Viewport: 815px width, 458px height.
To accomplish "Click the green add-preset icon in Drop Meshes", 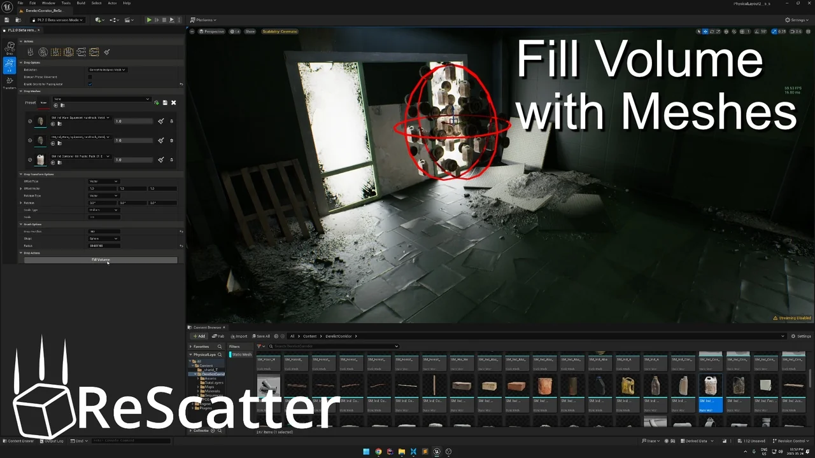I will [157, 102].
